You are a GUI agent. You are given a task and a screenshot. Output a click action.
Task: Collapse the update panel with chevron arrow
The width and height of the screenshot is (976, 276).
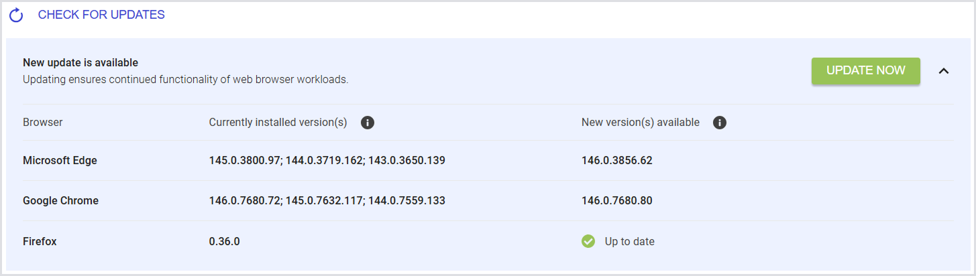point(944,71)
